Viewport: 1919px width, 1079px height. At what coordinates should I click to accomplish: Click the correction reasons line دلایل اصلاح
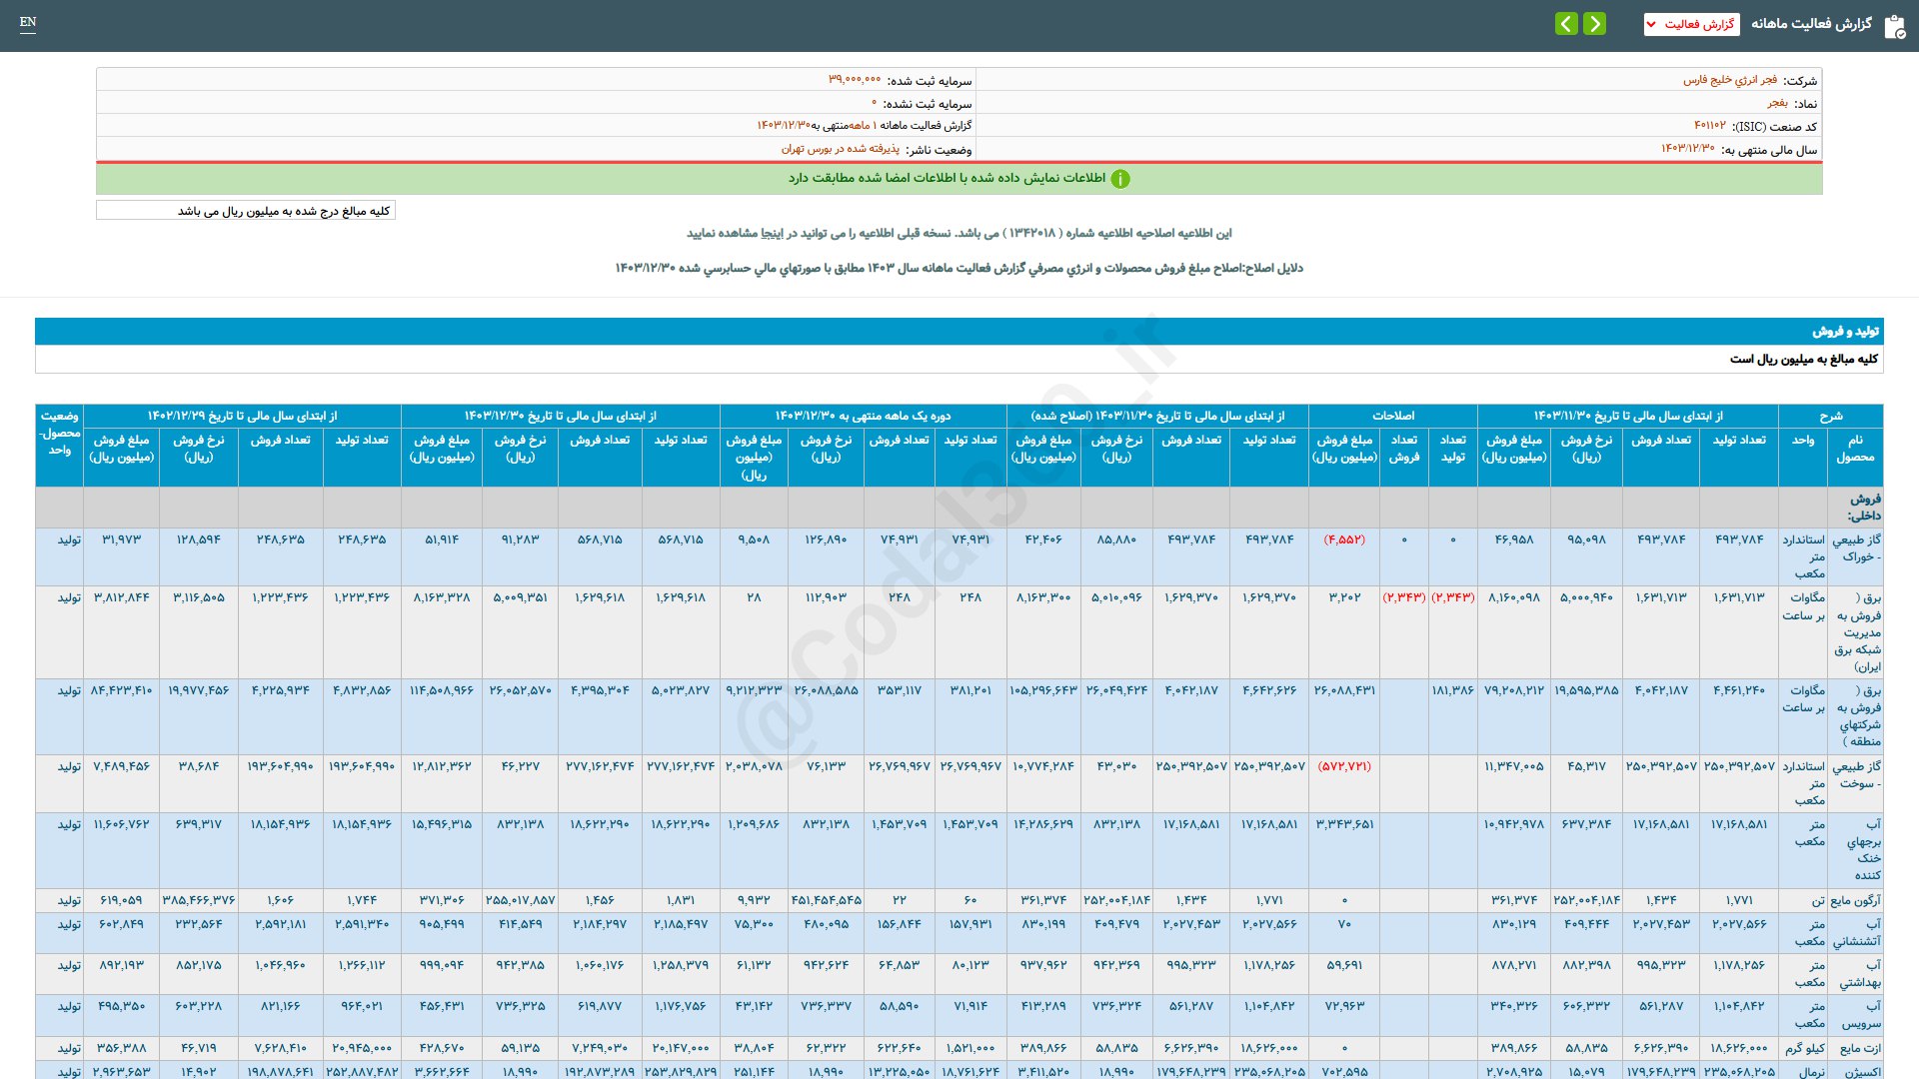(x=959, y=268)
